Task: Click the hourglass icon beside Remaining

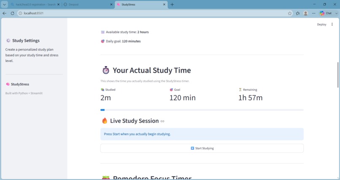Action: click(240, 90)
